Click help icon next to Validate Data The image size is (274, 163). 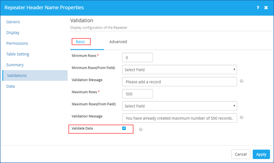140,129
